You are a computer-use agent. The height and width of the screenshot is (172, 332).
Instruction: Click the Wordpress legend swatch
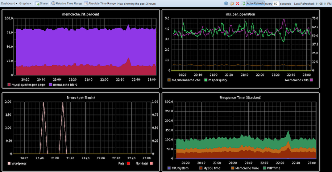click(x=9, y=163)
